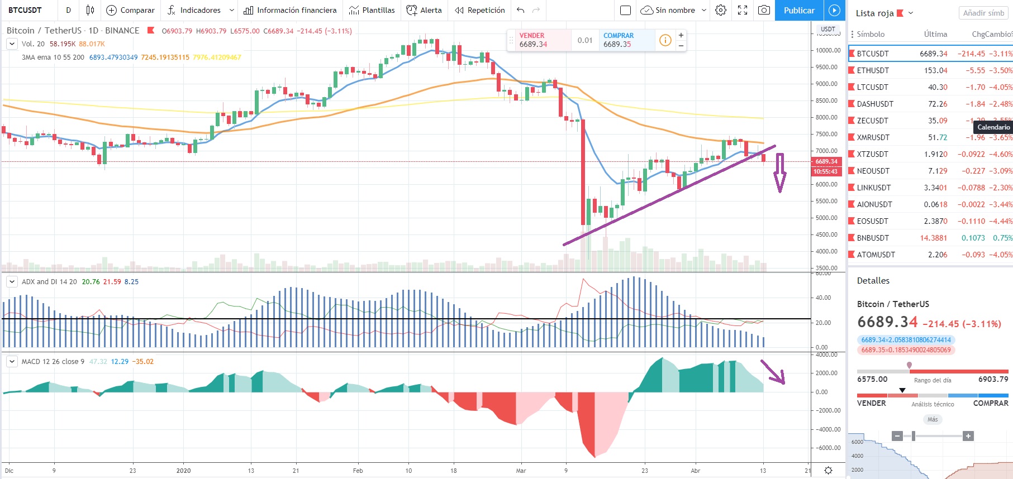Undo the last chart action

click(520, 10)
